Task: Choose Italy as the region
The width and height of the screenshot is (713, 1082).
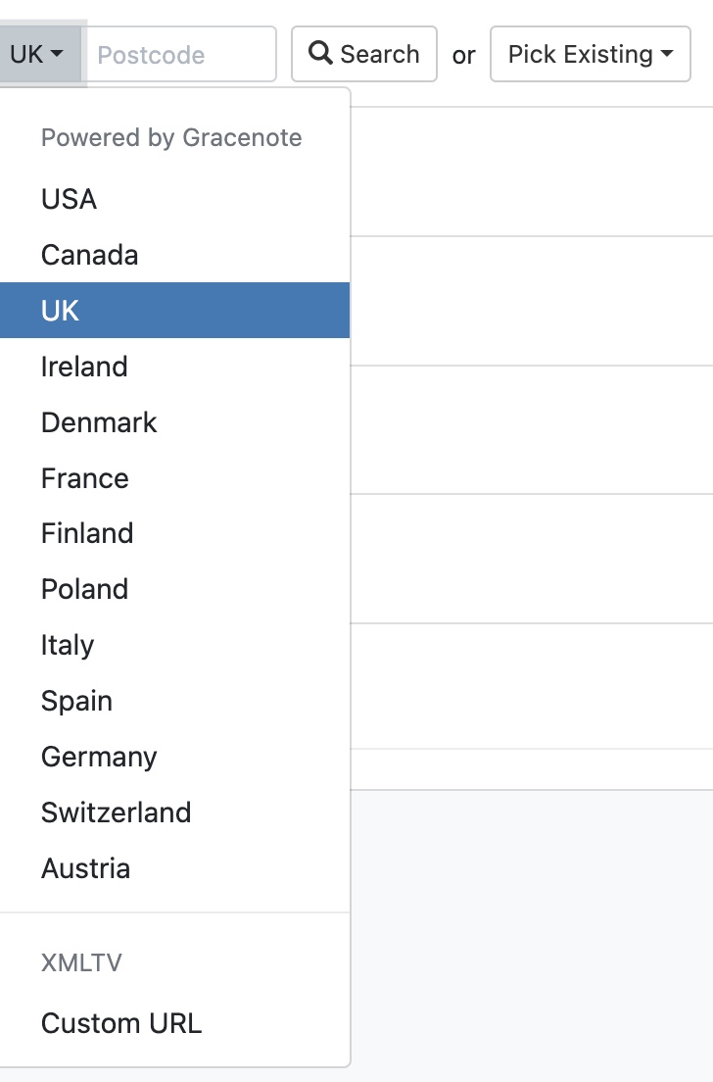Action: pos(68,645)
